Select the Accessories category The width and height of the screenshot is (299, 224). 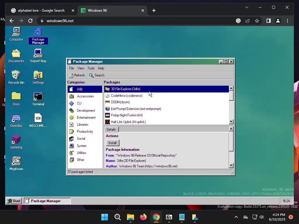(85, 96)
